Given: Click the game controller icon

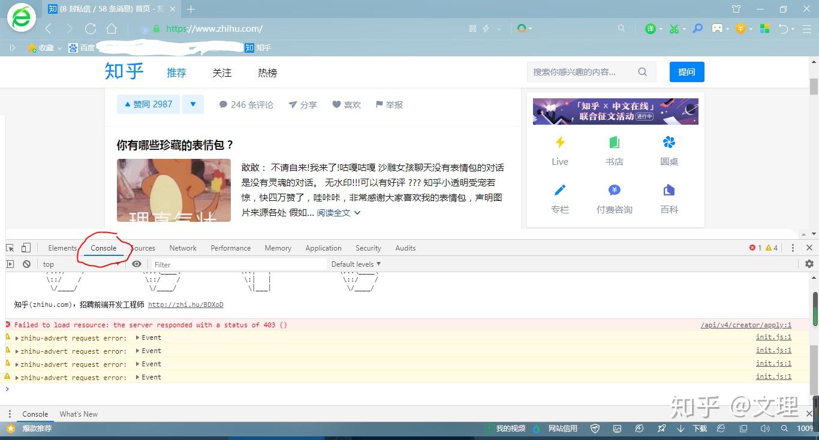Looking at the screenshot, I should (x=717, y=28).
